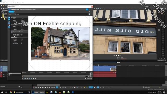This screenshot has width=167, height=94.
Task: Open the View menu
Action: 7,3
